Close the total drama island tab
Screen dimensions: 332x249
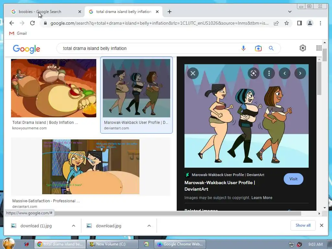click(157, 12)
